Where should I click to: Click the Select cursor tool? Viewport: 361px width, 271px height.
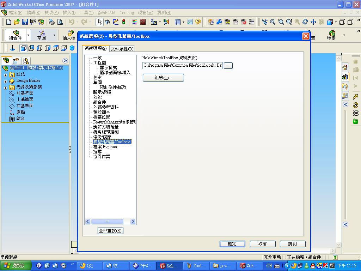pyautogui.click(x=99, y=22)
